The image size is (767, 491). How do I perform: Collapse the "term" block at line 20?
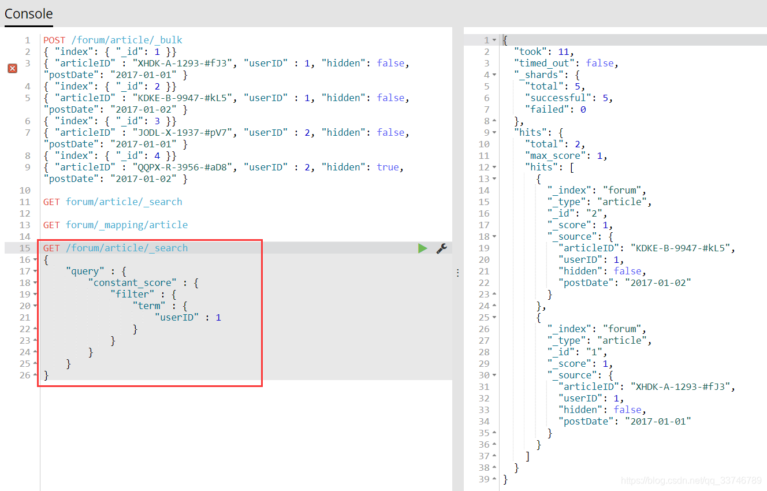tap(35, 306)
